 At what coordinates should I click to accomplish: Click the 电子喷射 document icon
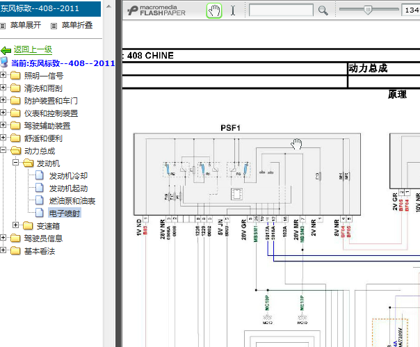click(x=40, y=213)
